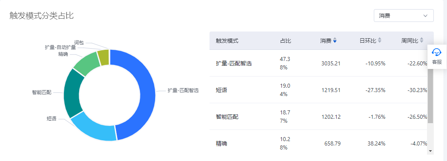Select the 智能匹配 table row name
The width and height of the screenshot is (447, 161).
tap(227, 117)
